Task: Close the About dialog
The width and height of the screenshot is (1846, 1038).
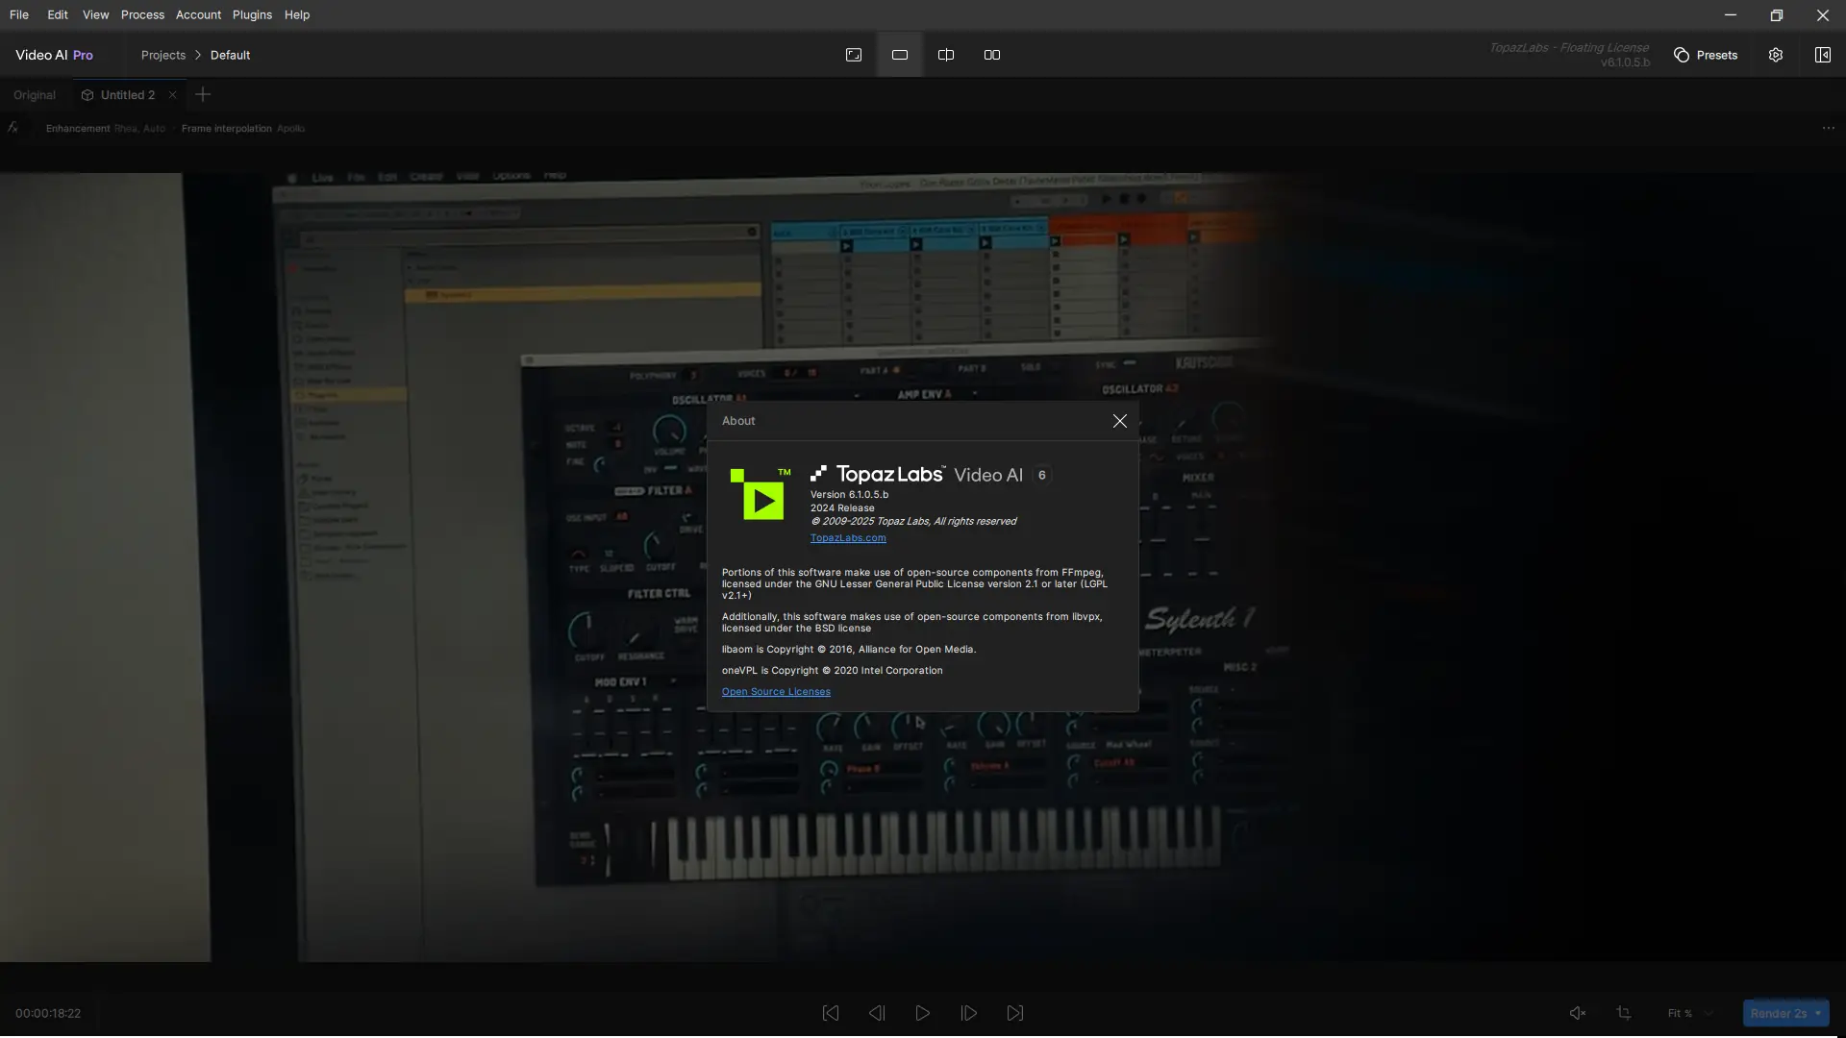Action: point(1120,421)
